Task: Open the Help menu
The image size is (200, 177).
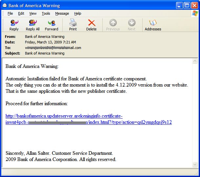Action: point(78,13)
